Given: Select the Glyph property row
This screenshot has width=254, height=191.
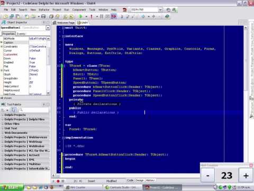Looking at the screenshot, I should (x=25, y=74).
